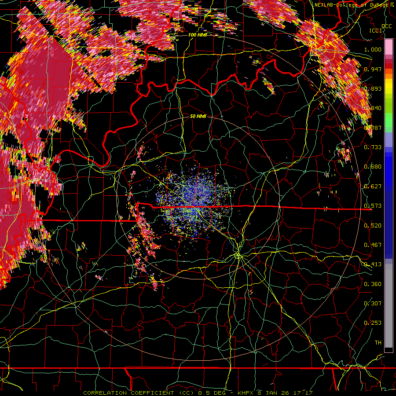Viewport: 396px width, 396px height.
Task: Click the 0.627 scale value
Action: point(373,186)
